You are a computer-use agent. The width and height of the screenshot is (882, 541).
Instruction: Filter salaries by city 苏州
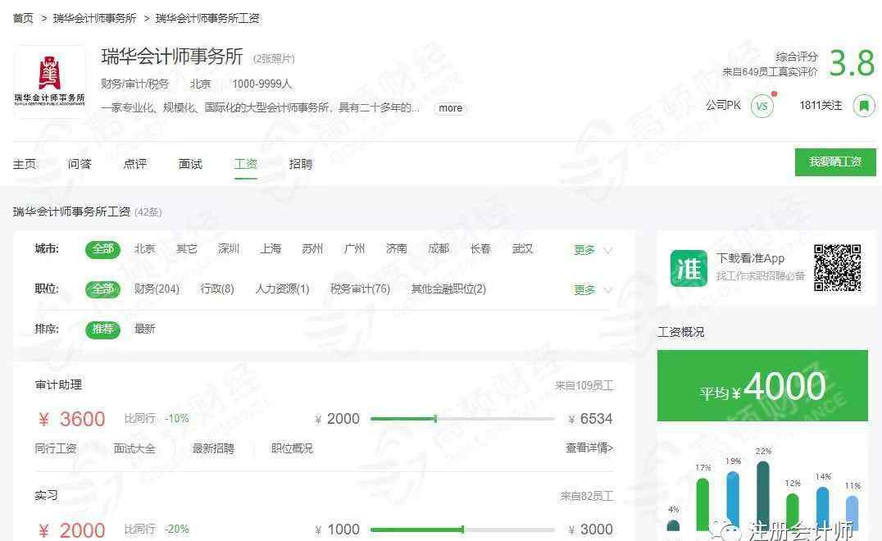coord(313,248)
